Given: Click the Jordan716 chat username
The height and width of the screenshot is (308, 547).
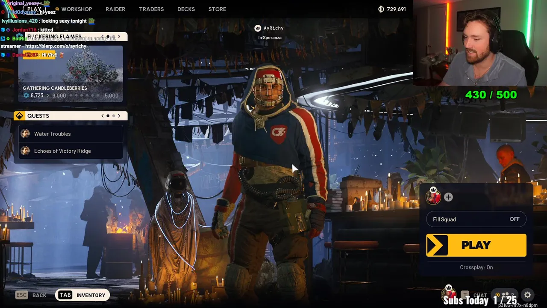Looking at the screenshot, I should coord(24,30).
